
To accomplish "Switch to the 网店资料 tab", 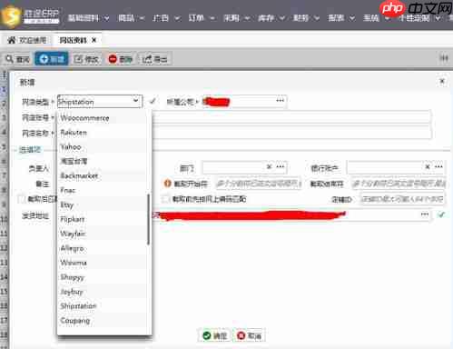I will [x=77, y=40].
